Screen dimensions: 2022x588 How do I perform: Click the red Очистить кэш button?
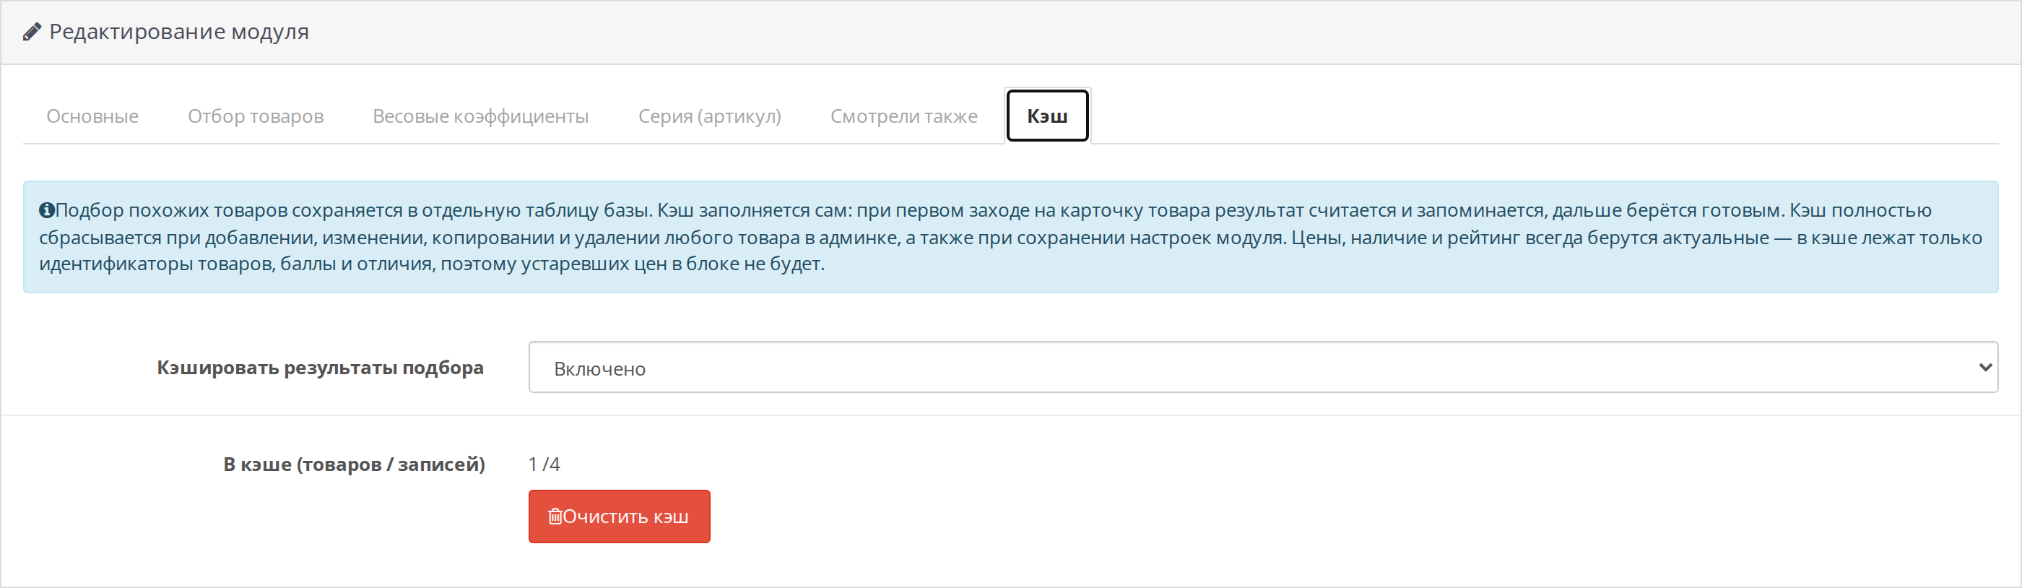(620, 516)
